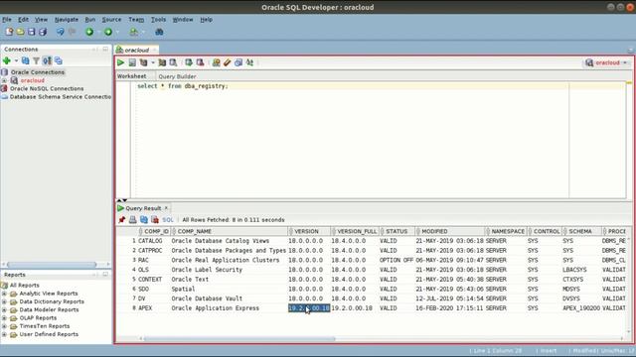Click the Print icon in Query Result toolbar
The height and width of the screenshot is (357, 636).
(x=132, y=220)
